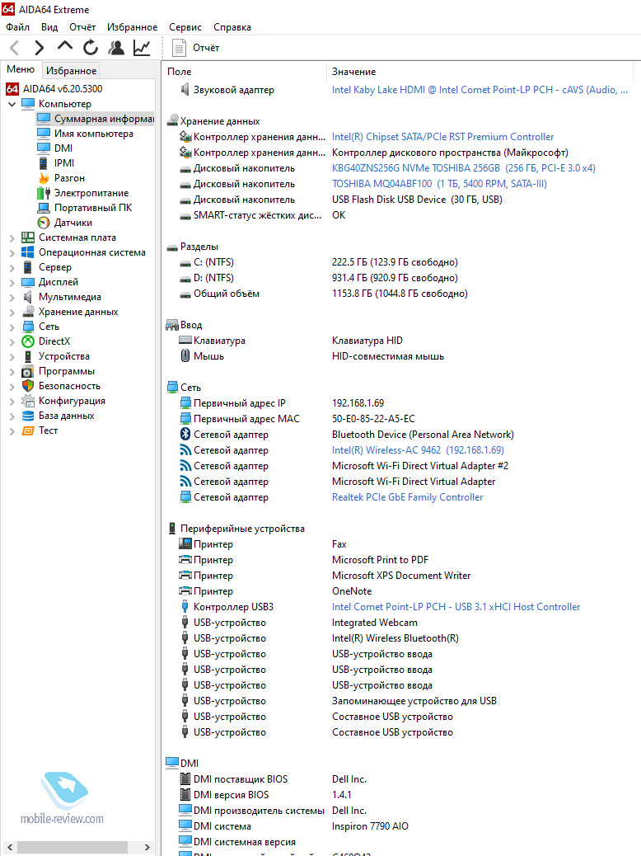Click the Поле column header
Screen dimensions: 641x856
(x=179, y=72)
